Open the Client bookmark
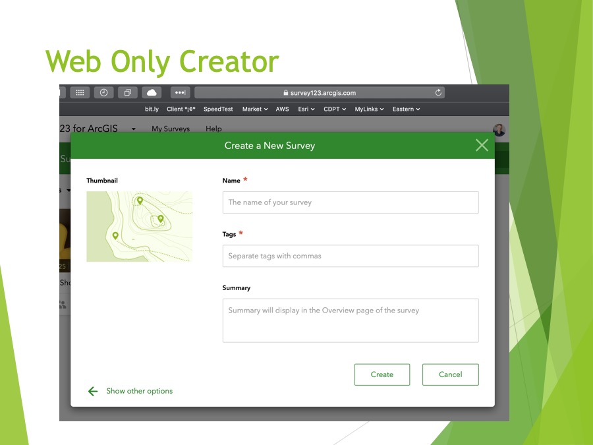 pos(181,109)
